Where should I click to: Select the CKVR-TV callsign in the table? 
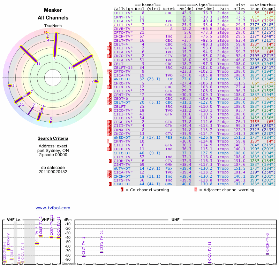[122, 29]
